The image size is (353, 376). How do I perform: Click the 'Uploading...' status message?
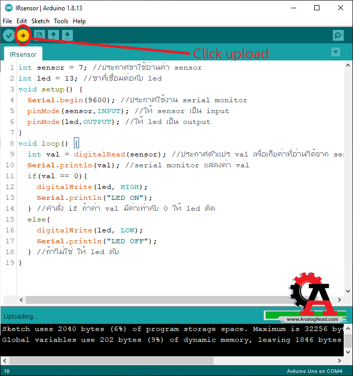coord(21,316)
